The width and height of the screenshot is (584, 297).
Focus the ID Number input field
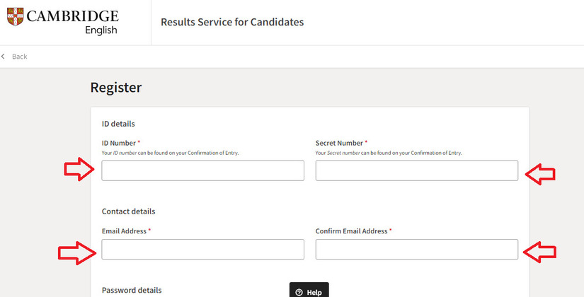click(x=202, y=170)
